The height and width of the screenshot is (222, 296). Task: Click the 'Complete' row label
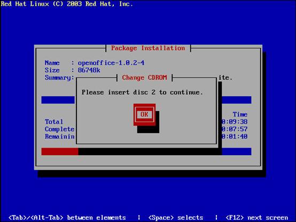[x=59, y=129]
